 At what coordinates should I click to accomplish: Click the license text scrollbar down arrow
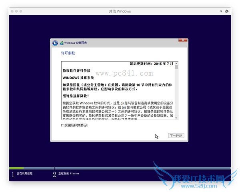(x=176, y=118)
